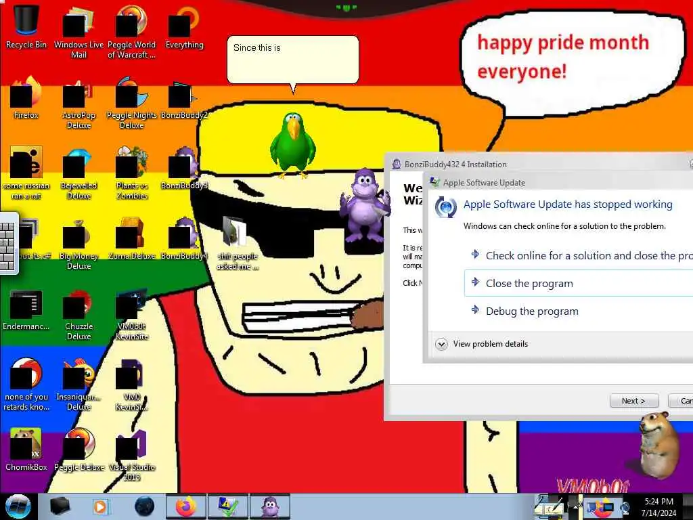Select 'Debug the program' option
Image resolution: width=693 pixels, height=520 pixels.
pyautogui.click(x=579, y=311)
